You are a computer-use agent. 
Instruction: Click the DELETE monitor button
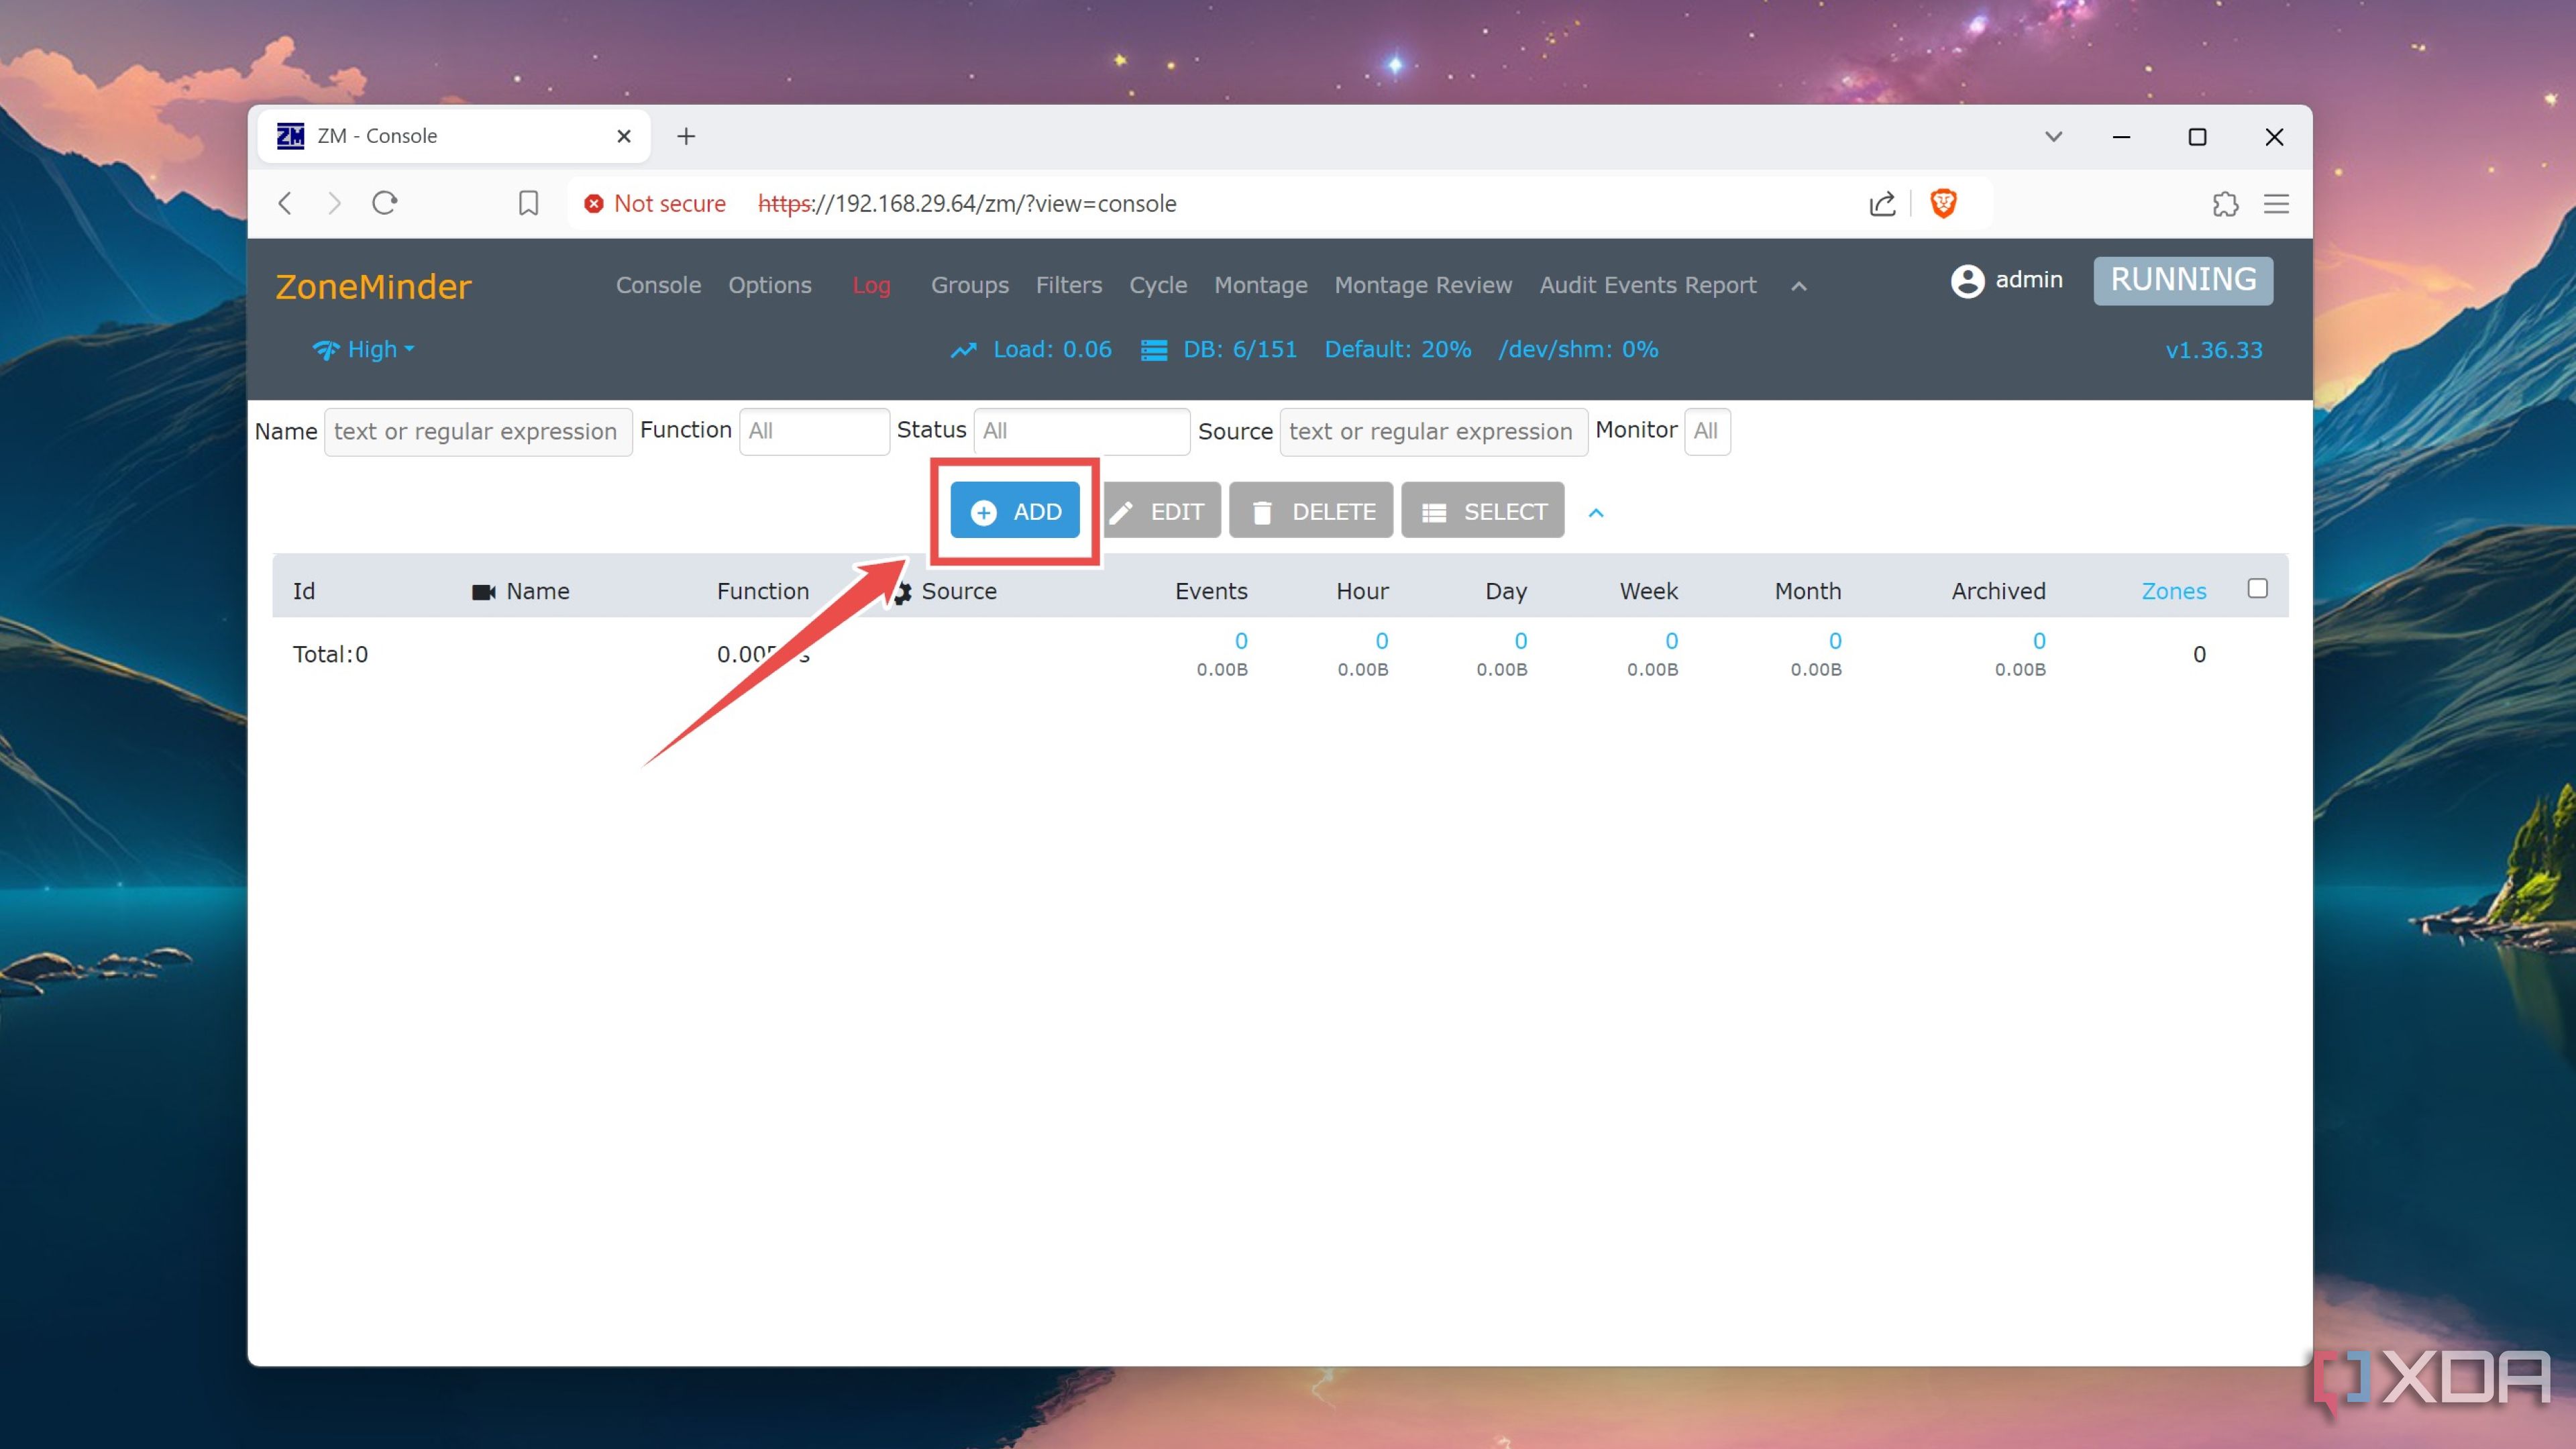click(x=1310, y=511)
